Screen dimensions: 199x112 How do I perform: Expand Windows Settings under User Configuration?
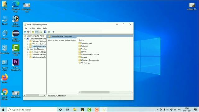[x=28, y=55]
